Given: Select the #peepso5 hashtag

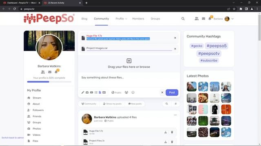Looking at the screenshot, I should coord(217,46).
